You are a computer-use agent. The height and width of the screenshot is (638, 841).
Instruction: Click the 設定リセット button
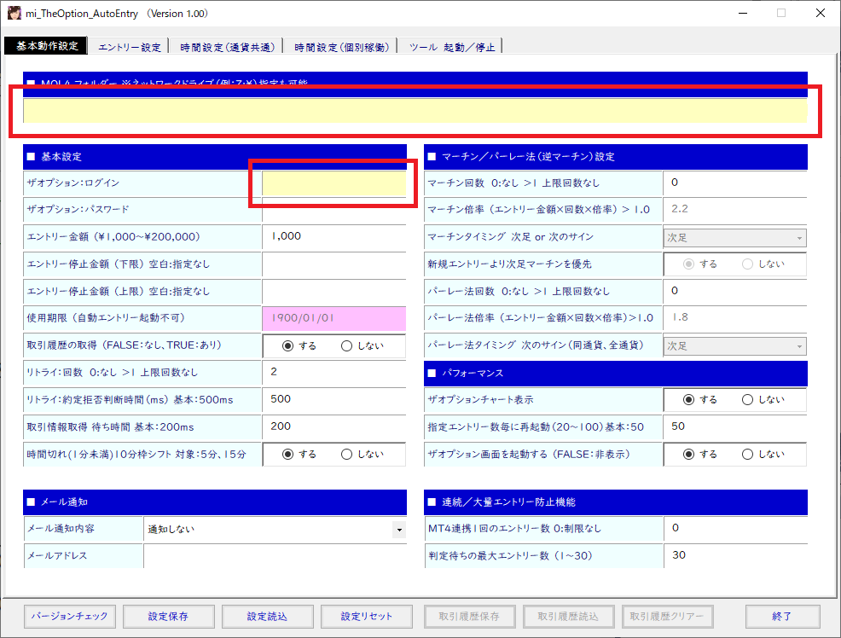tap(366, 616)
